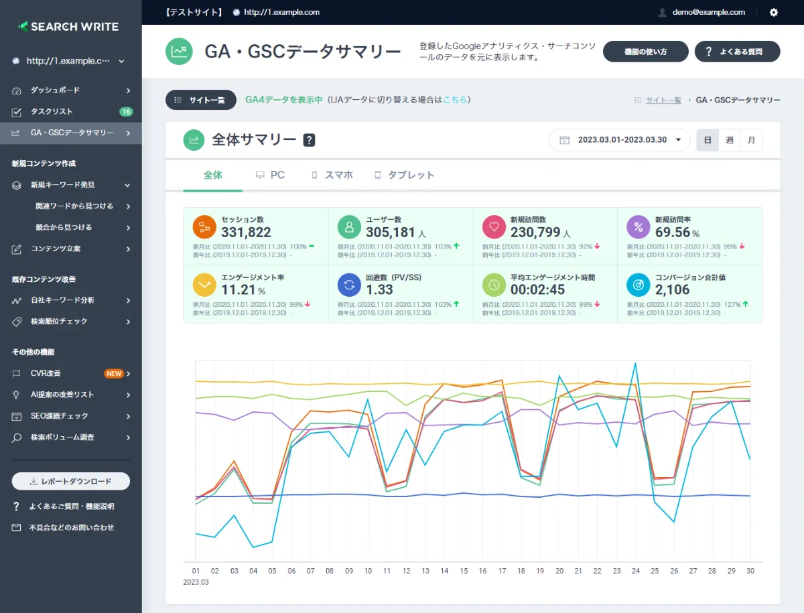Viewport: 804px width, 613px height.
Task: Select GA・GSCデータサマリー in the sidebar
Action: click(57, 133)
